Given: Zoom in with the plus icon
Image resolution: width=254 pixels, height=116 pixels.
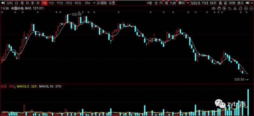Looking at the screenshot, I should point(246,9).
